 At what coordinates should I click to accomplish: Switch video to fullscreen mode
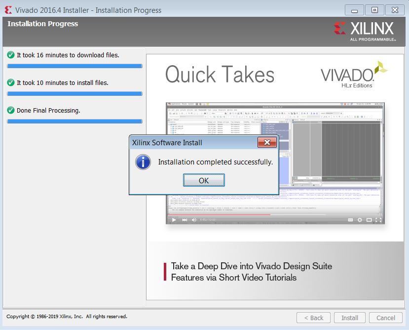point(378,220)
